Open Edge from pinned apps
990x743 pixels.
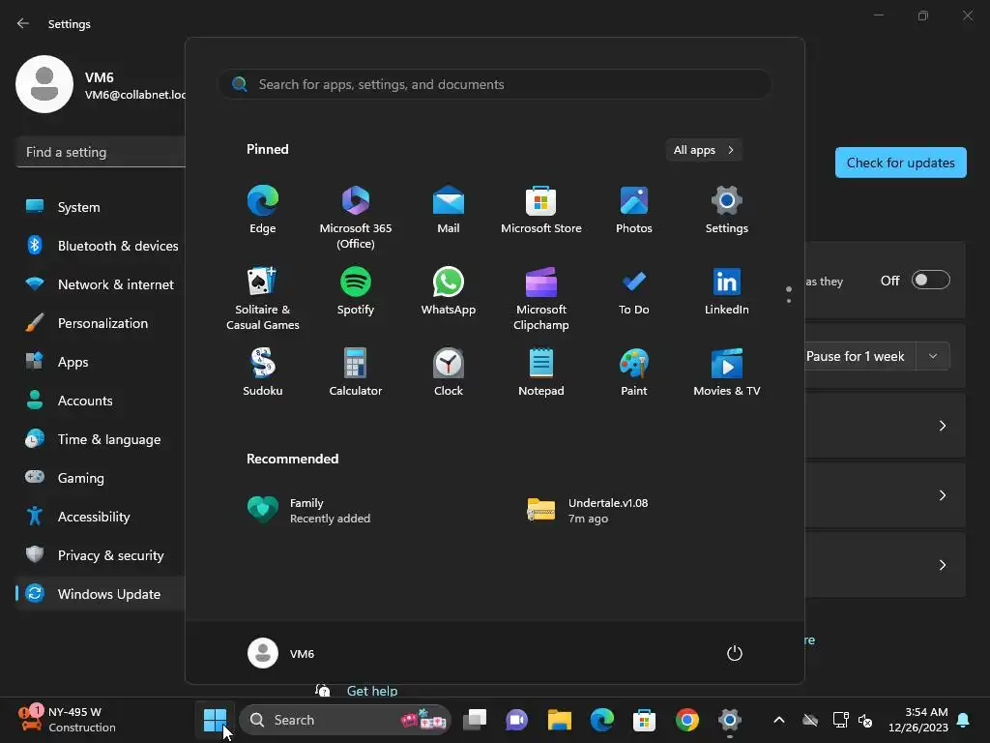click(263, 210)
